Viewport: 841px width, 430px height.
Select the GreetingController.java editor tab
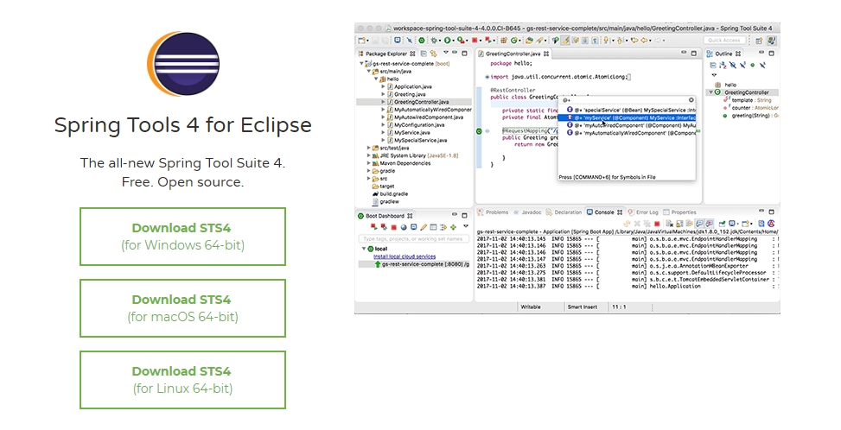513,54
